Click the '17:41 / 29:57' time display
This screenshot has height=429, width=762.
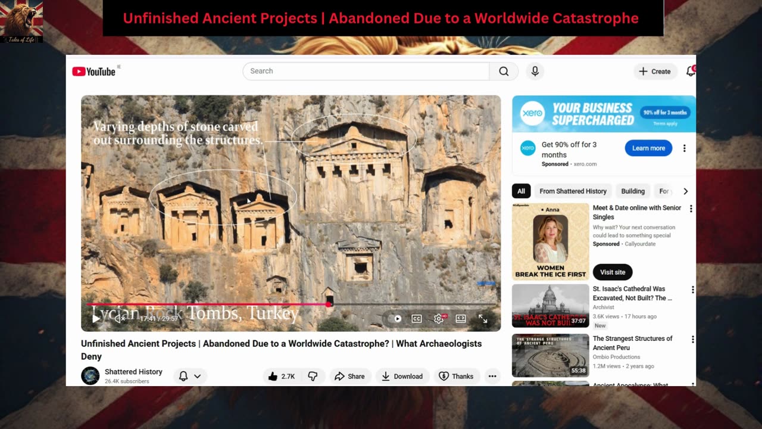pos(159,319)
